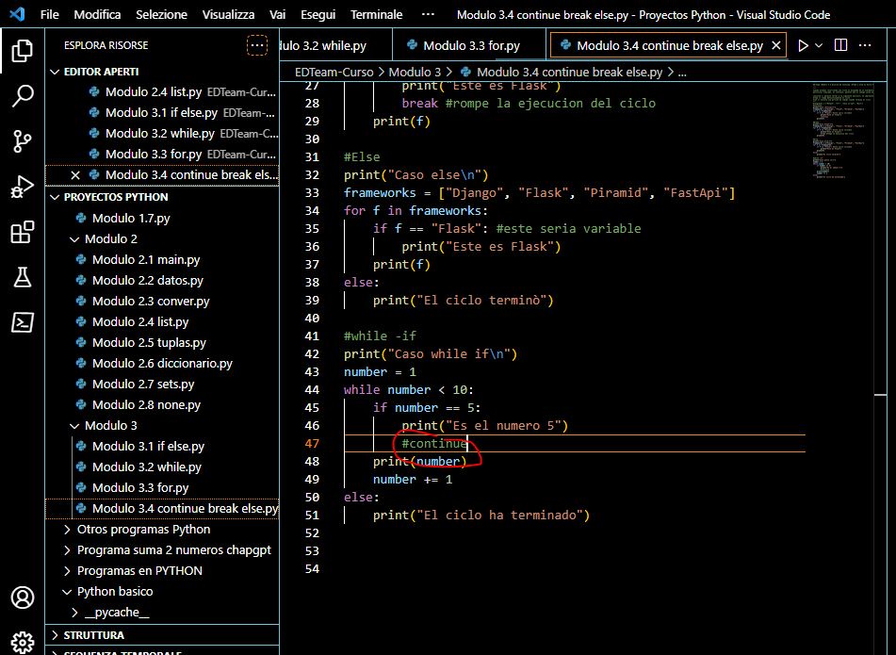Screen dimensions: 896x655
Task: Open Run and Debug view
Action: click(23, 187)
